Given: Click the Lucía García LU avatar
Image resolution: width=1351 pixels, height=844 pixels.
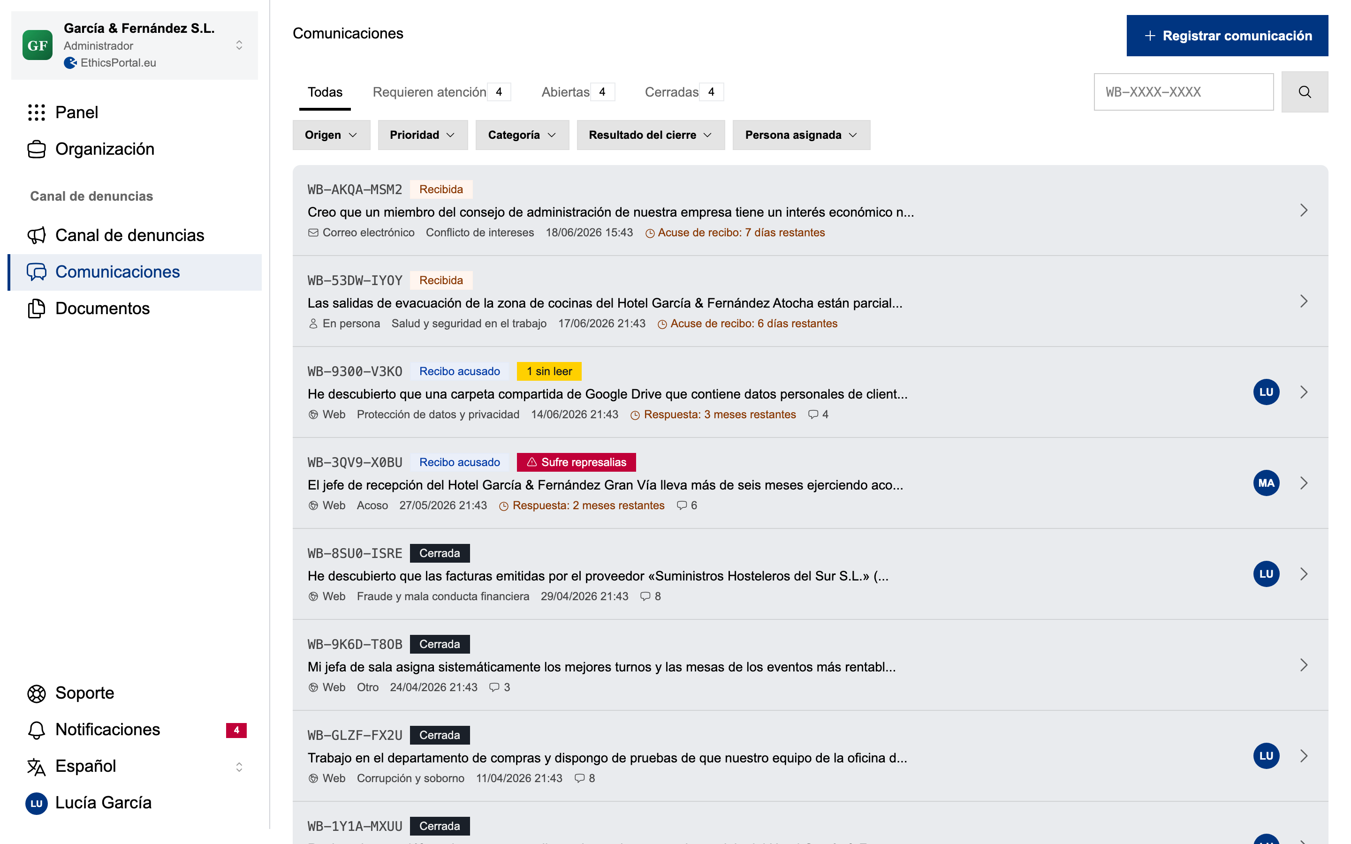Looking at the screenshot, I should click(x=36, y=803).
